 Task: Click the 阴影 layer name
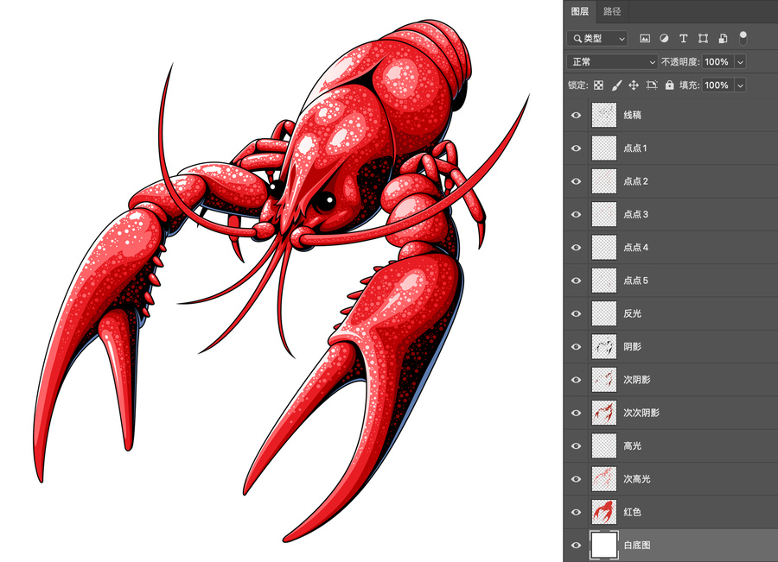tap(633, 347)
